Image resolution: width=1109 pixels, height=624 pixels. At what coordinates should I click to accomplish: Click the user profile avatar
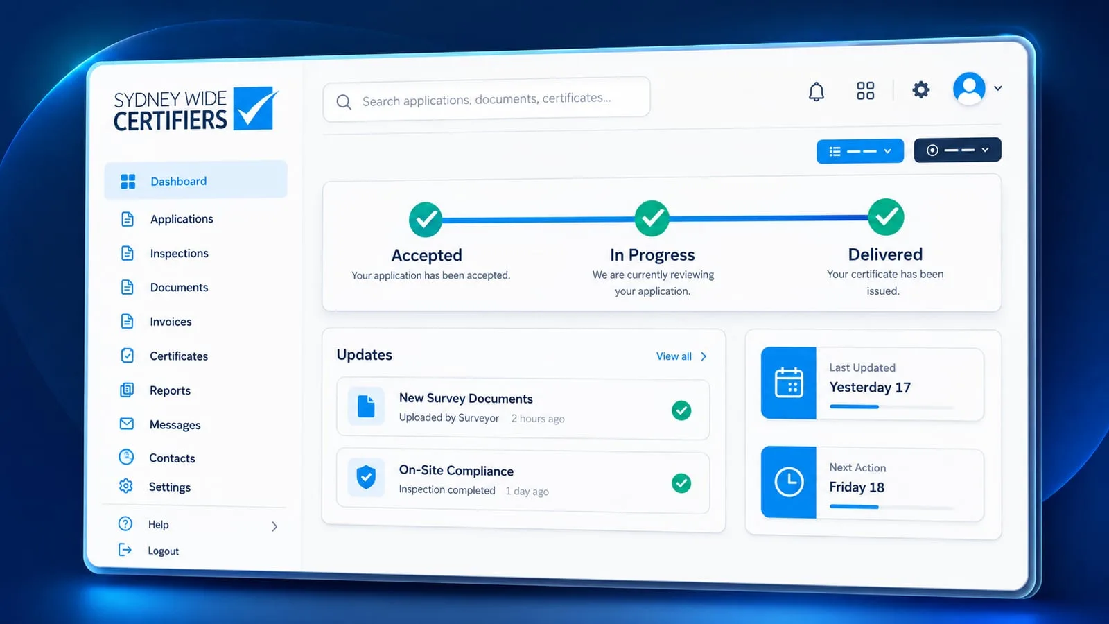pos(969,89)
